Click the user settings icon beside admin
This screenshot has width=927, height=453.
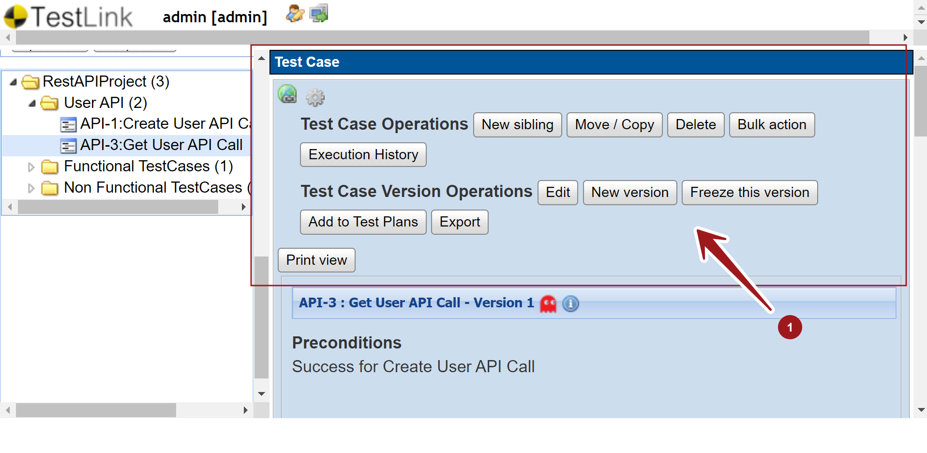[295, 14]
